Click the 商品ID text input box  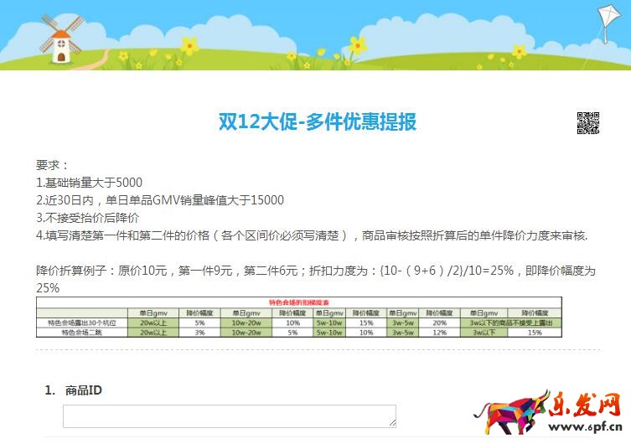pos(230,416)
